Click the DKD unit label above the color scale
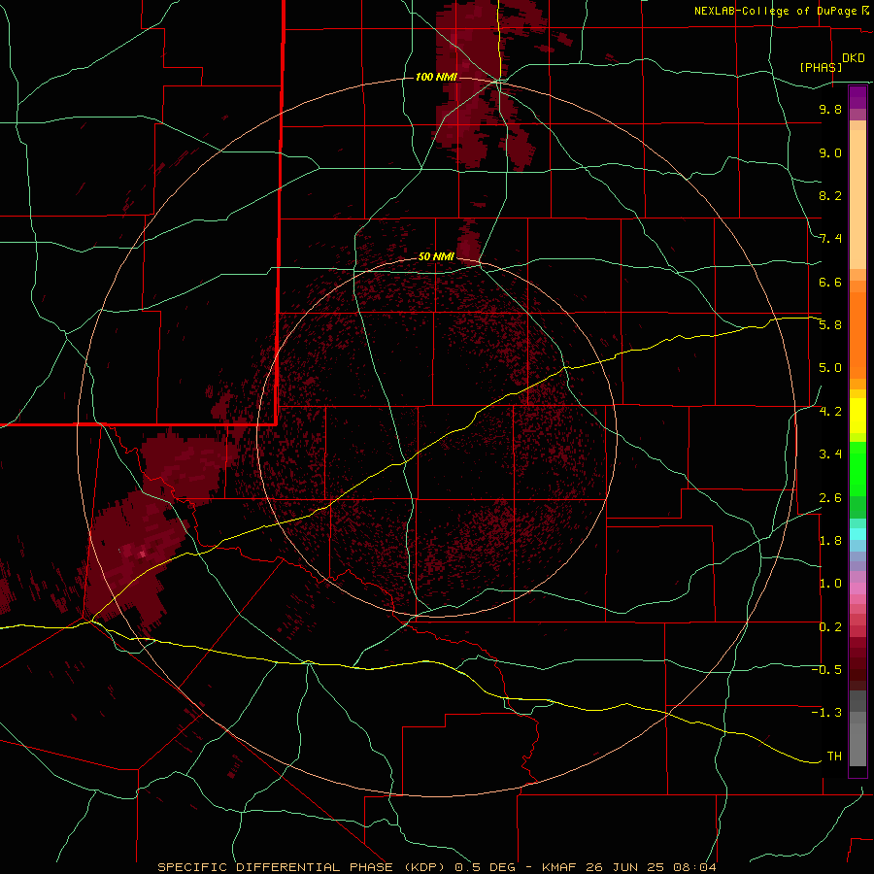The image size is (874, 874). tap(853, 58)
